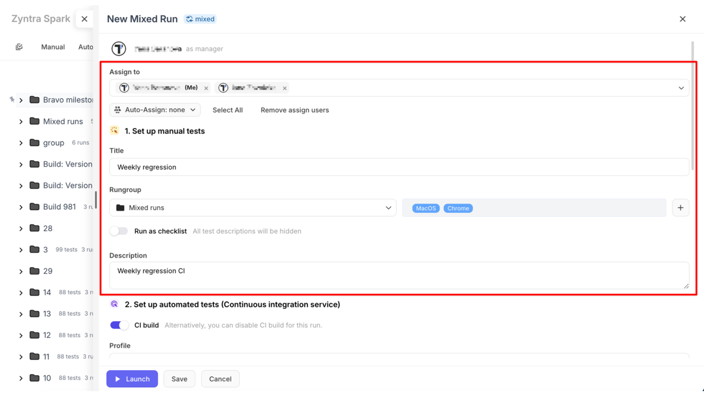Click the Title input field
This screenshot has height=396, width=704.
[x=399, y=167]
